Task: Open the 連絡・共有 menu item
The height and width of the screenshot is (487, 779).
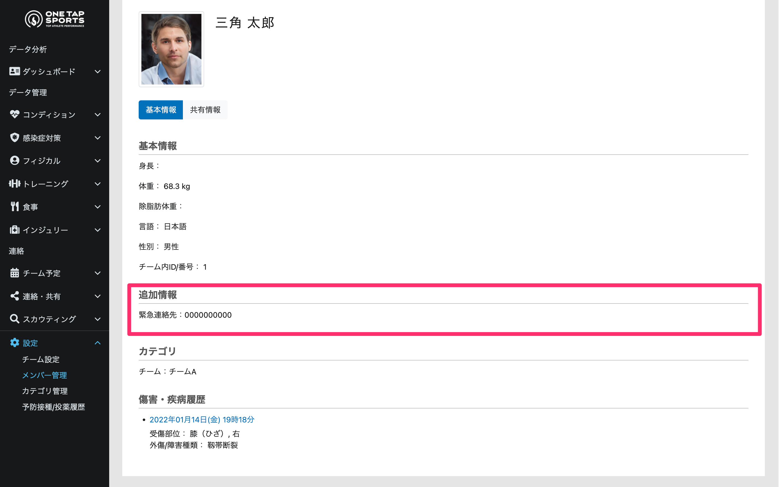Action: pos(55,296)
